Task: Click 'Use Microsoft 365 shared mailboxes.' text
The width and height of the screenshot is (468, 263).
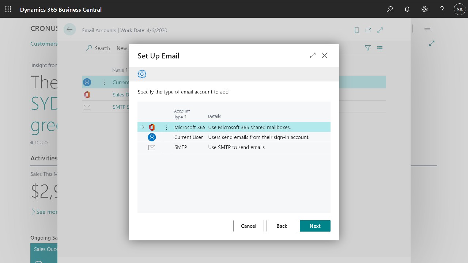Action: 249,127
